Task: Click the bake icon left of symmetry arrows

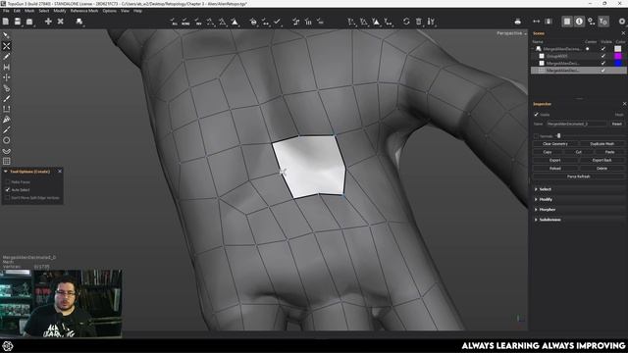Action: 517,22
